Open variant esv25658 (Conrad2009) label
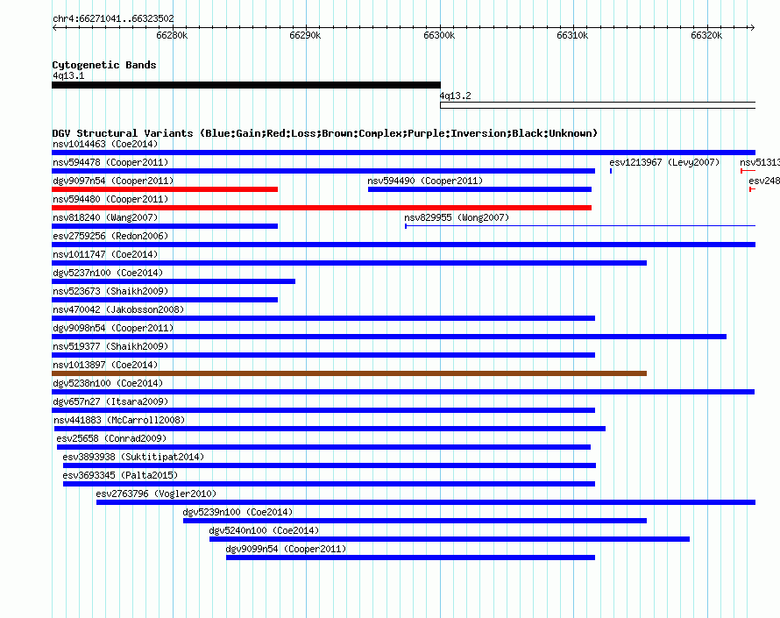Screen dimensions: 780x618 pos(111,438)
